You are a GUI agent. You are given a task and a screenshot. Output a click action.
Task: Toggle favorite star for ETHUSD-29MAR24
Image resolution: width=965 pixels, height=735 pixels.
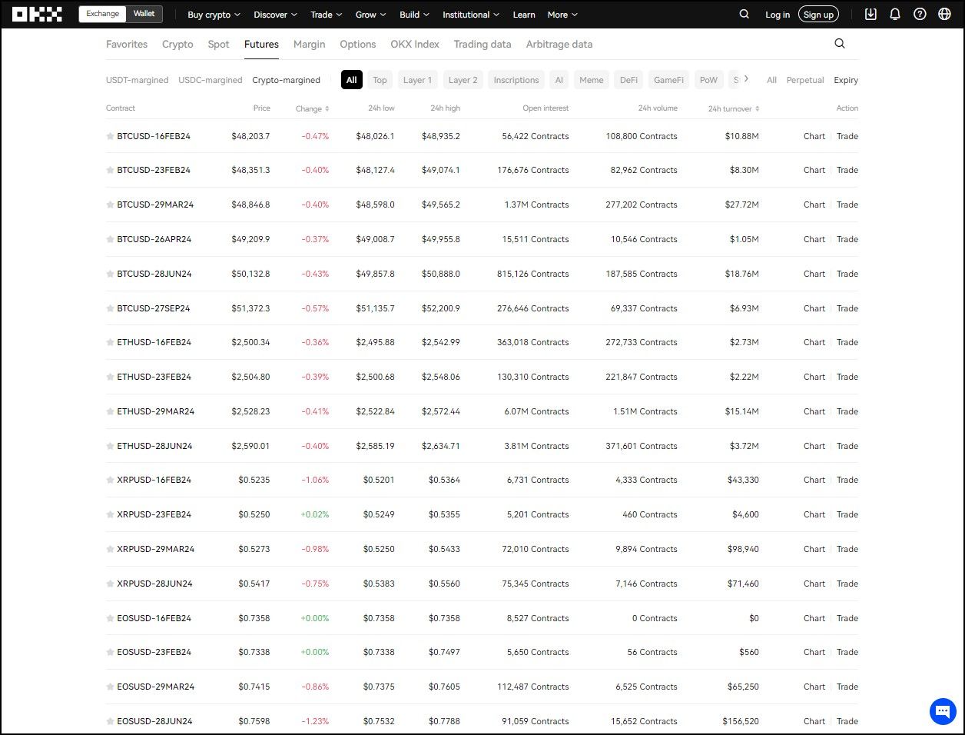click(x=110, y=411)
